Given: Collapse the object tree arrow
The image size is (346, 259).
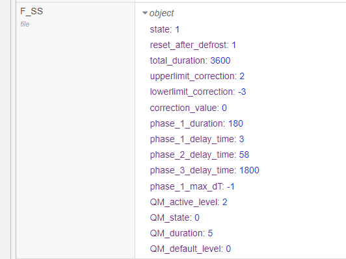Looking at the screenshot, I should (145, 13).
